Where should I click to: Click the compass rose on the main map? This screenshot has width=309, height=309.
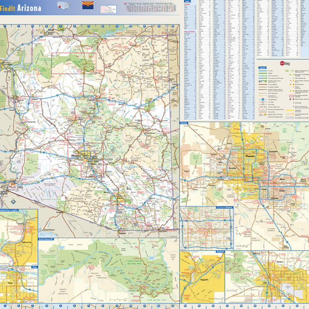[14, 202]
